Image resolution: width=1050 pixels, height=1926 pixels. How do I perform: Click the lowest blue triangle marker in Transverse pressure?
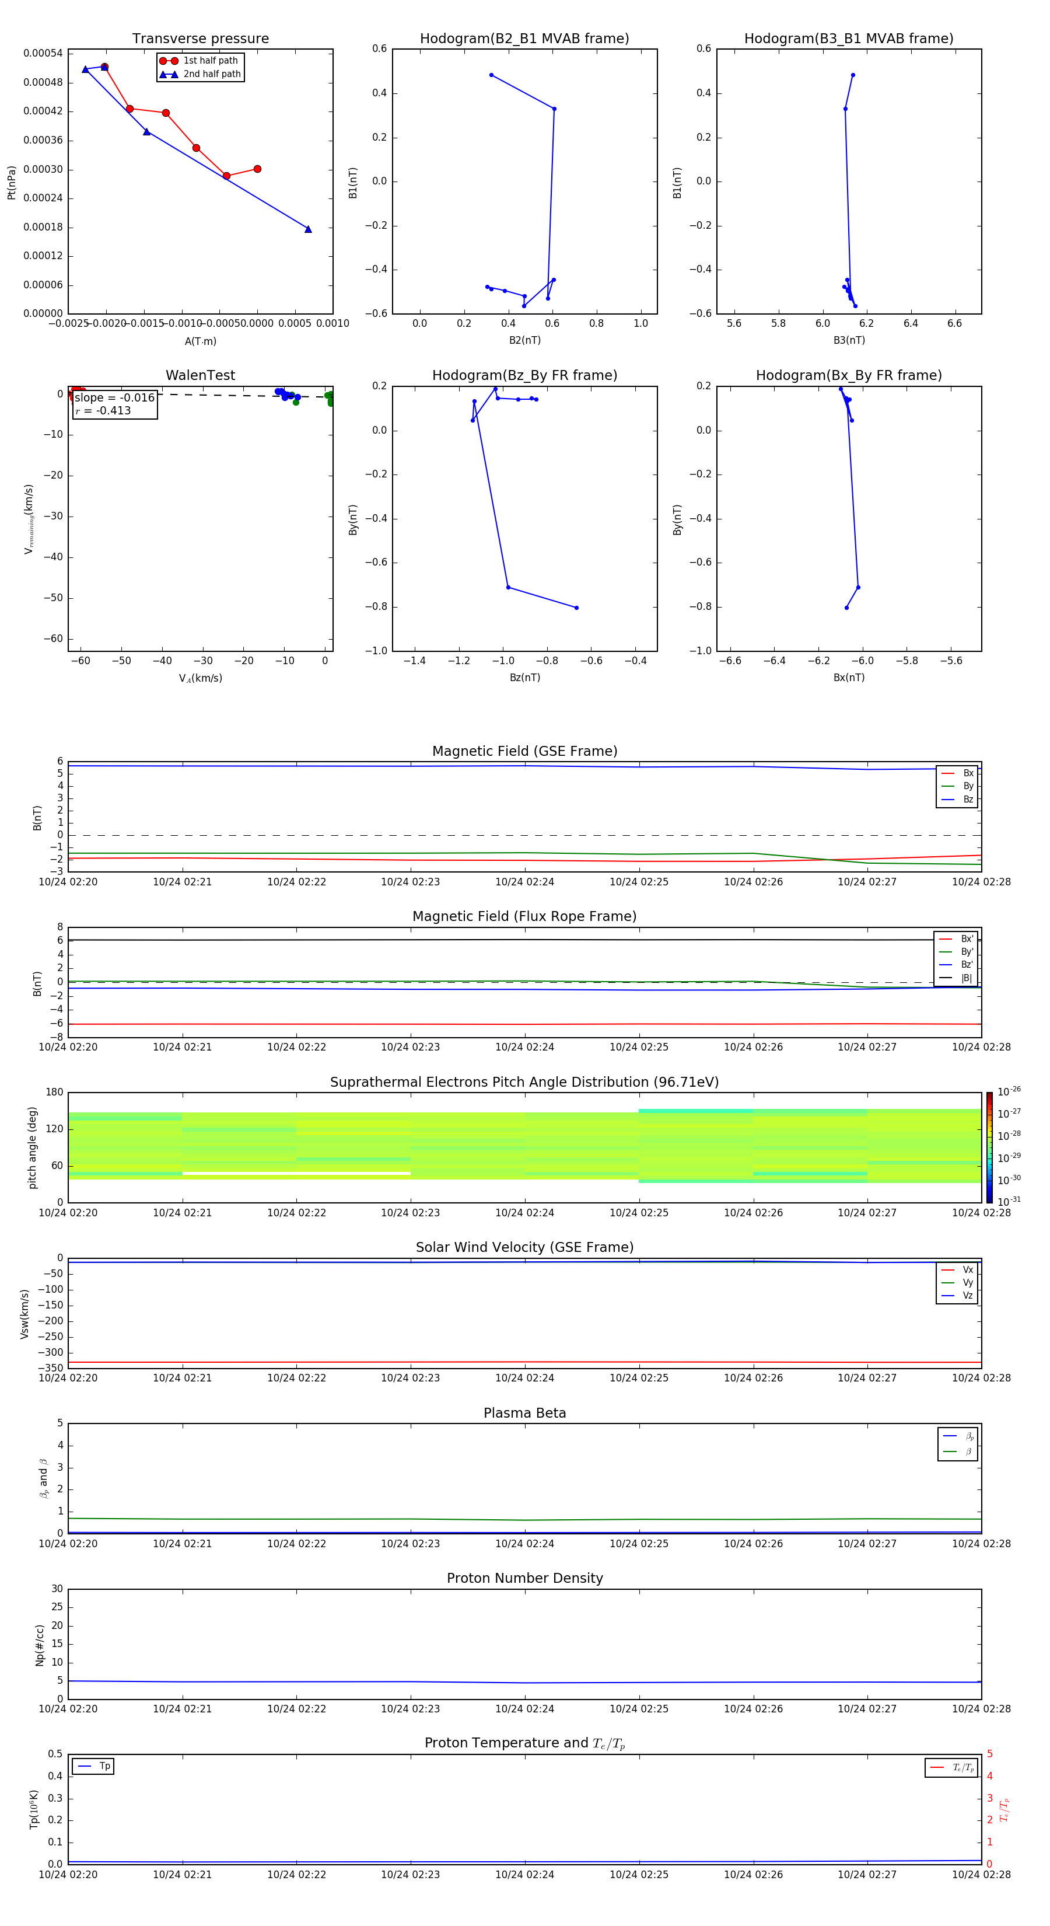308,229
